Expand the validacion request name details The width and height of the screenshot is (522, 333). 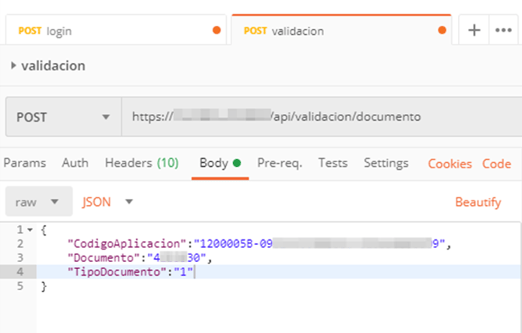pos(13,66)
